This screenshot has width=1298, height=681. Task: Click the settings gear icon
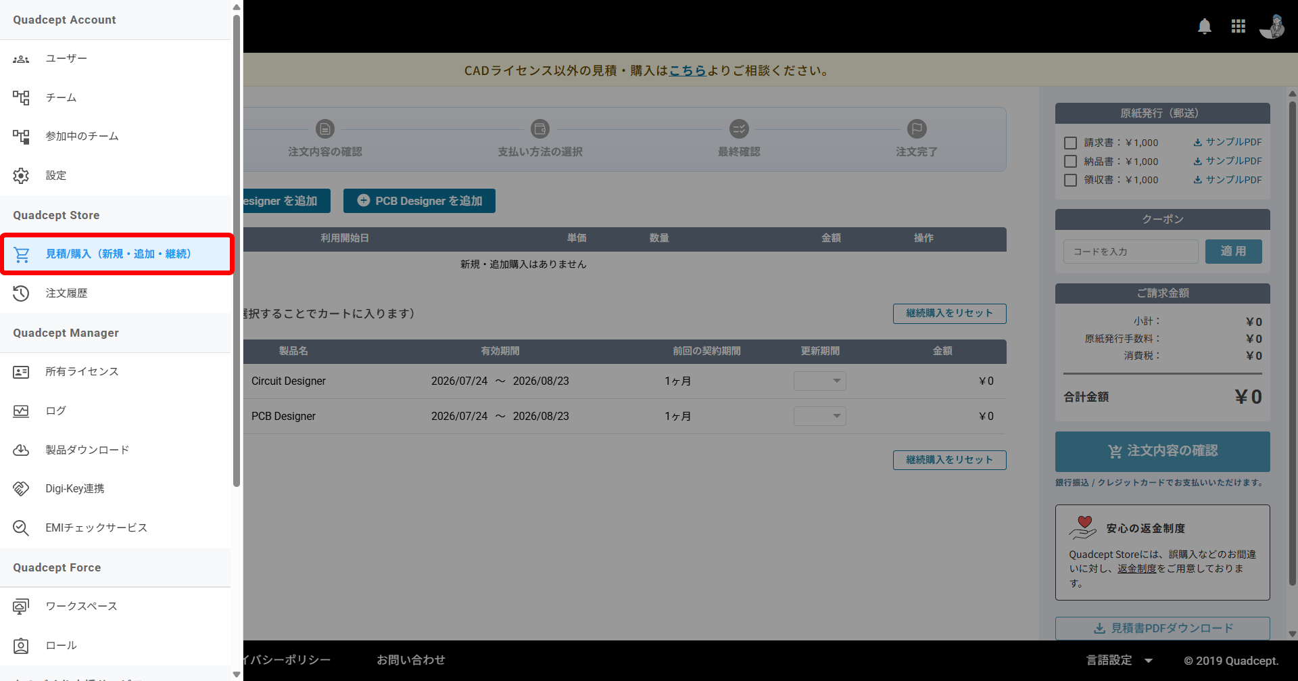pos(21,176)
